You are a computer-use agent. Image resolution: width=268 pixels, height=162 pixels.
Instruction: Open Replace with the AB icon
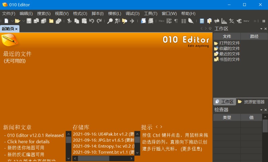point(117,21)
